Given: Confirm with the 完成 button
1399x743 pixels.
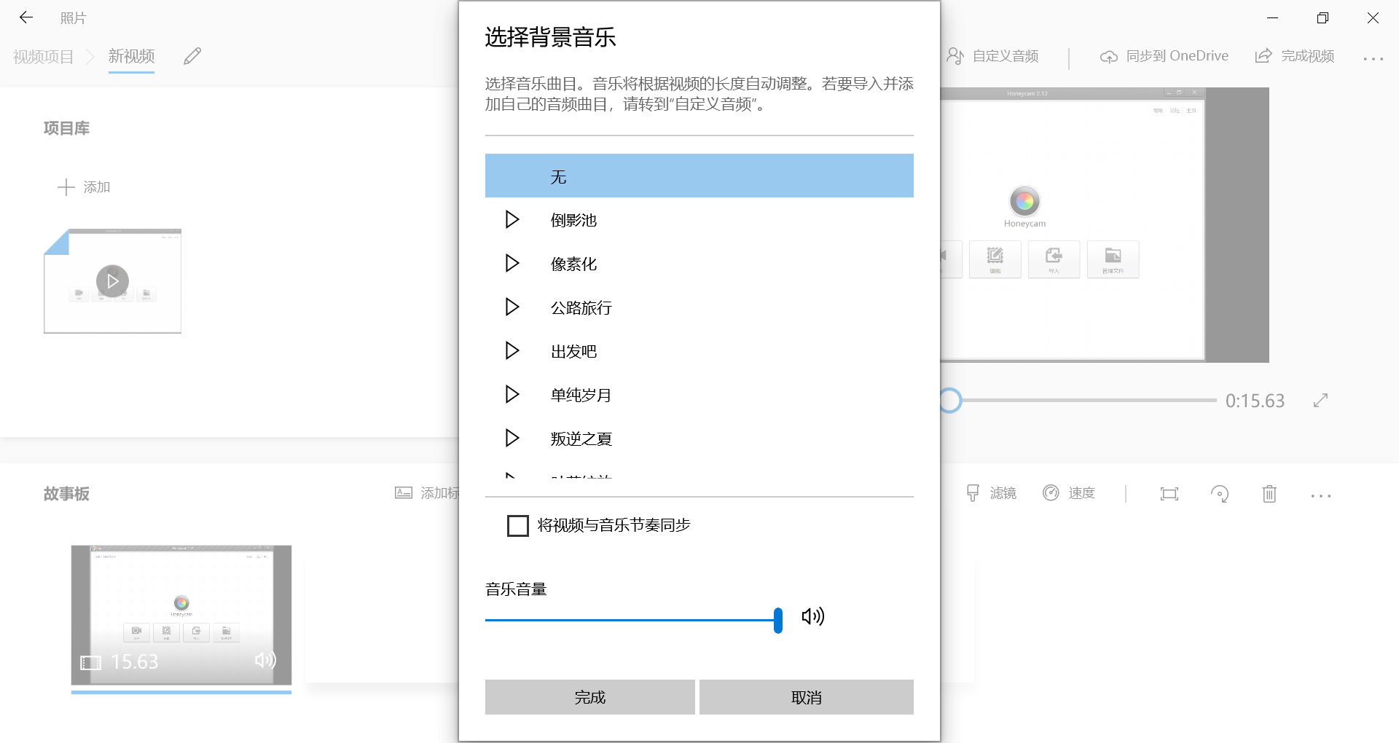Looking at the screenshot, I should 590,697.
